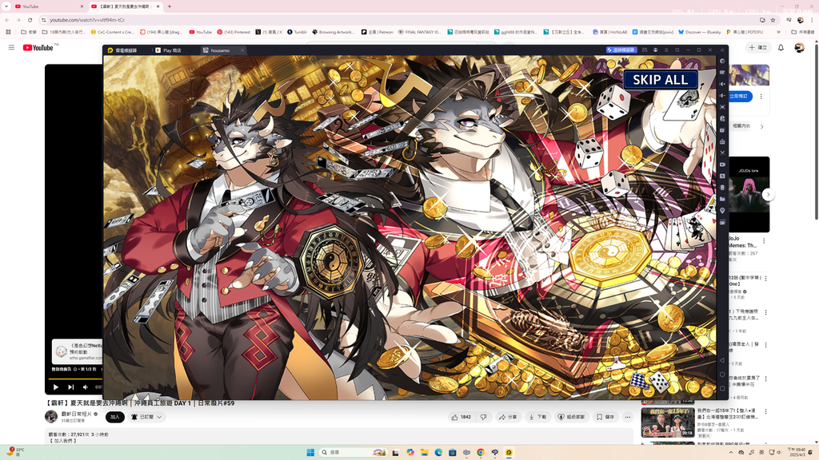Open the location pin tool in LDPlayer sidebar
Screen dimensions: 819x460
point(722,211)
